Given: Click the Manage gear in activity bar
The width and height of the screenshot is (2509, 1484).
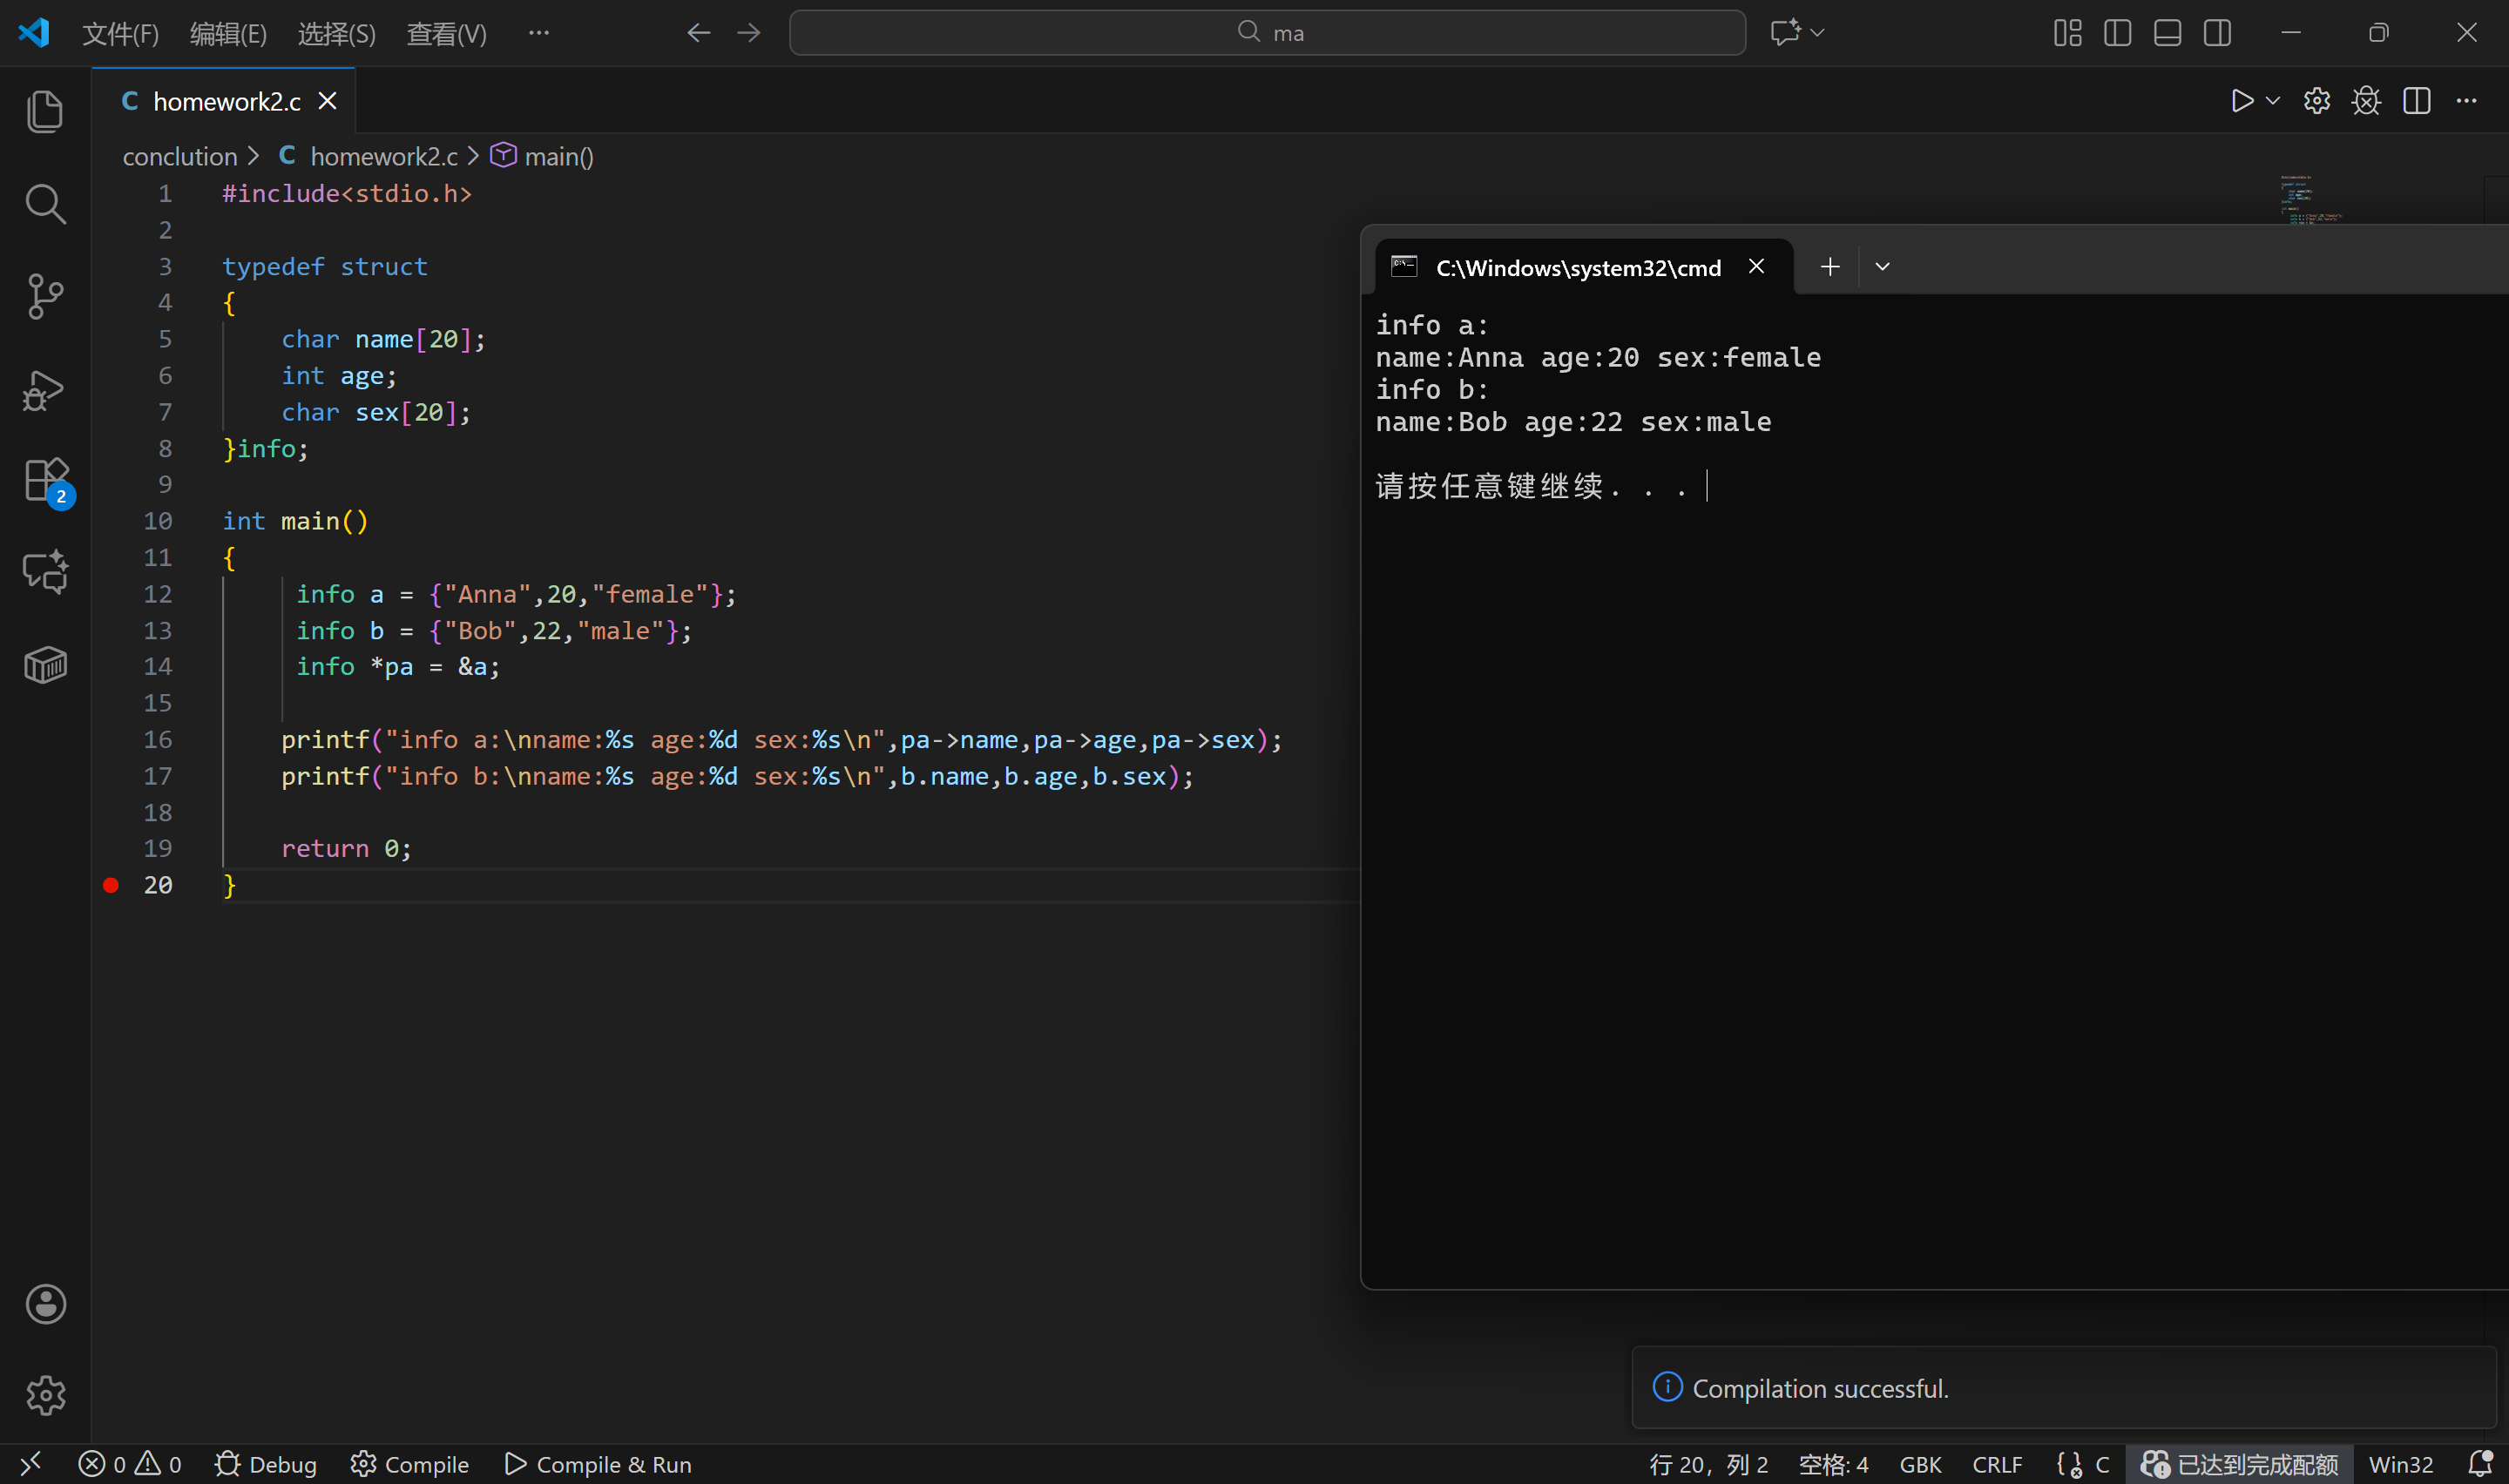Looking at the screenshot, I should click(45, 1395).
